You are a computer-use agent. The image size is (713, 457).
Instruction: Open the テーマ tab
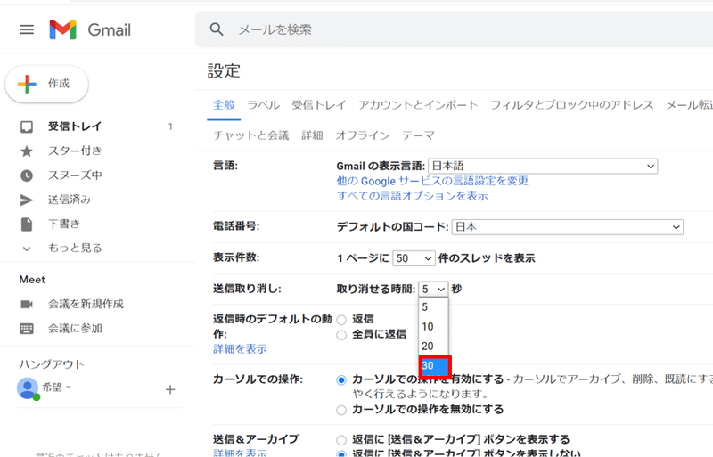(x=418, y=135)
